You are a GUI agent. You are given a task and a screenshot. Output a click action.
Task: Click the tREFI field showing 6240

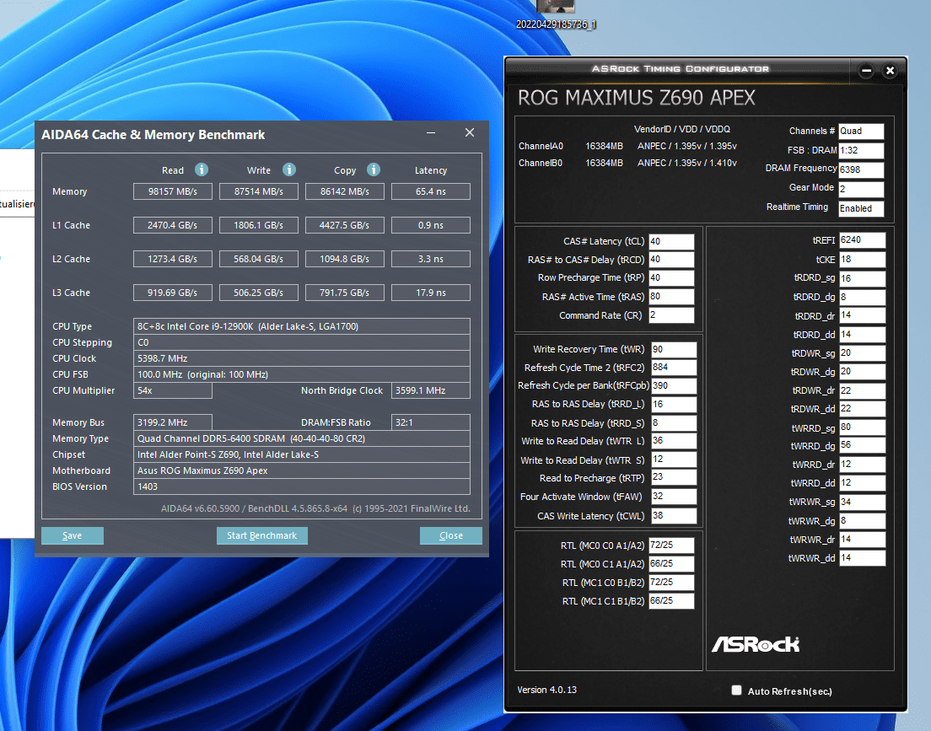(862, 240)
